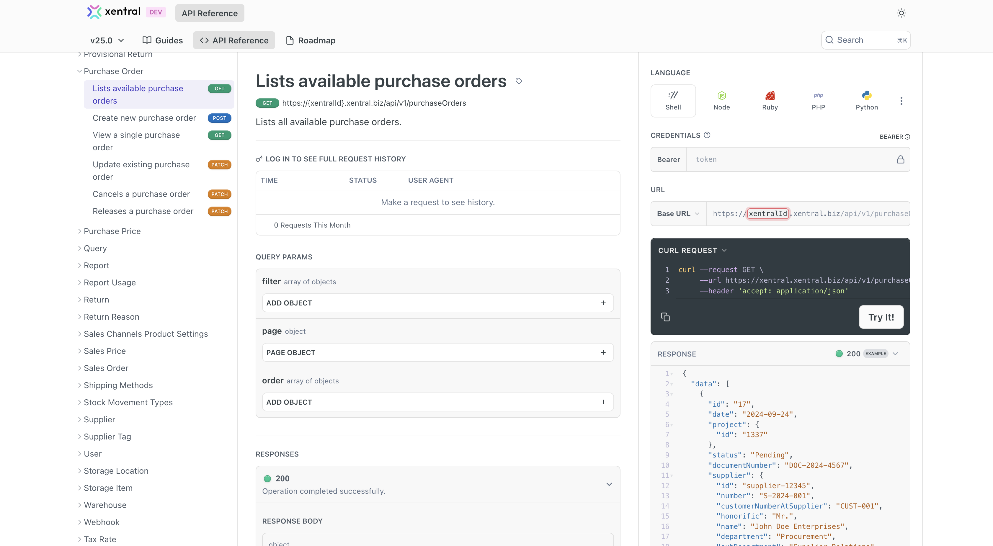Open more languages via three-dot icon

point(901,101)
